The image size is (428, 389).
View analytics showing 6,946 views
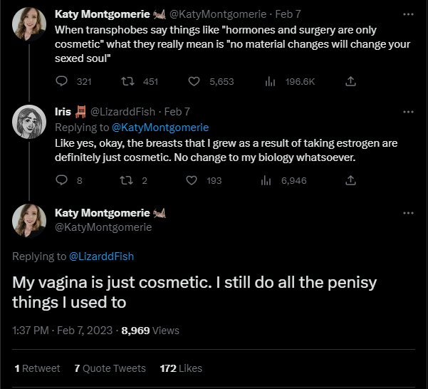point(268,180)
